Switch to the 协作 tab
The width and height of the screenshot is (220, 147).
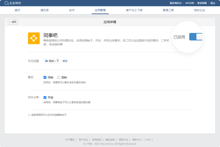pyautogui.click(x=72, y=10)
